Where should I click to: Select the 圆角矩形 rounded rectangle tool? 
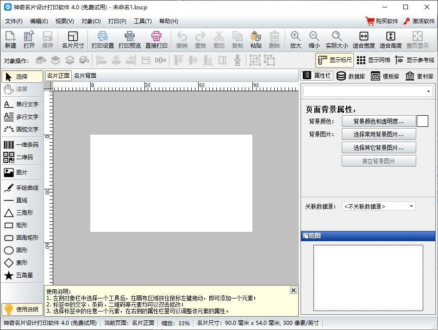coord(22,237)
